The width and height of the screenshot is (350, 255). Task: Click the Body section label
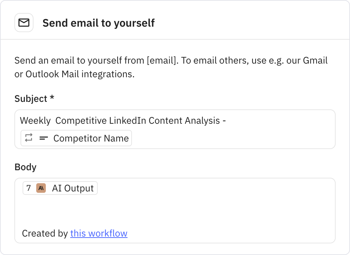(25, 167)
